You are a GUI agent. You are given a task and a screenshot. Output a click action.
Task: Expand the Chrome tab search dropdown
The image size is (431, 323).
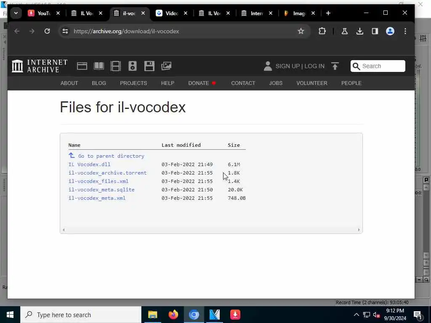16,13
